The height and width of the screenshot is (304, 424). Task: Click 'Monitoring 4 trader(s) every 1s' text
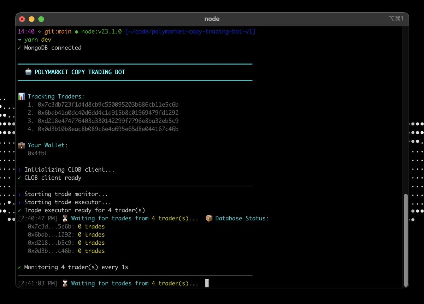point(76,267)
